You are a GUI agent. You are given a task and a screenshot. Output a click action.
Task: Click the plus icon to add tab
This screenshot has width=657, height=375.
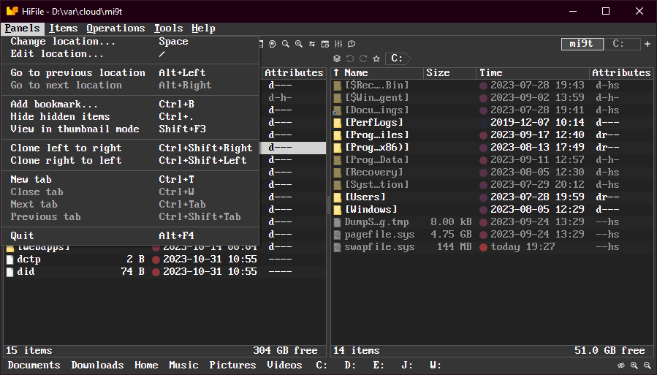(x=647, y=44)
